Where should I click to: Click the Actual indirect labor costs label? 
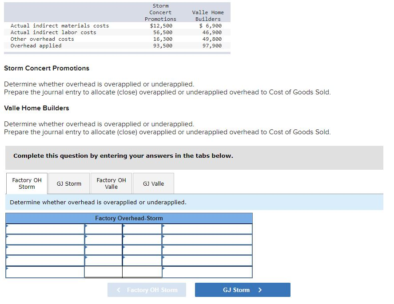coord(53,32)
